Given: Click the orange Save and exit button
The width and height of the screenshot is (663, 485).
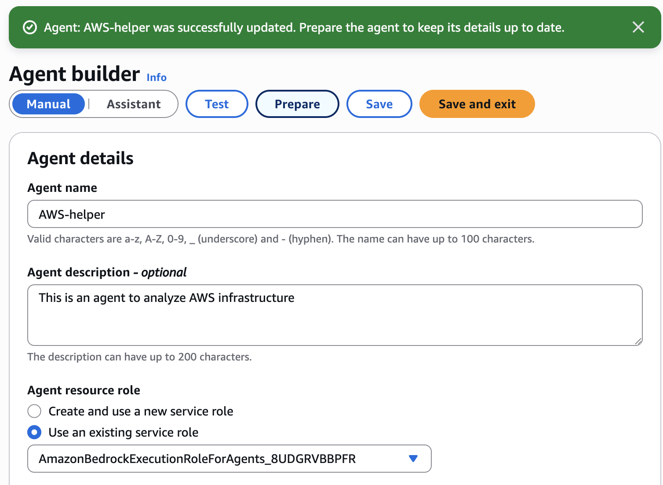Looking at the screenshot, I should pos(477,104).
